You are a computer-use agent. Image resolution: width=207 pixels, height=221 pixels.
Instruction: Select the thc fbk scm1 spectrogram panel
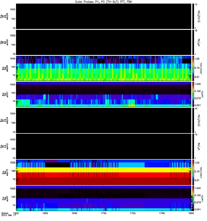coord(104,198)
